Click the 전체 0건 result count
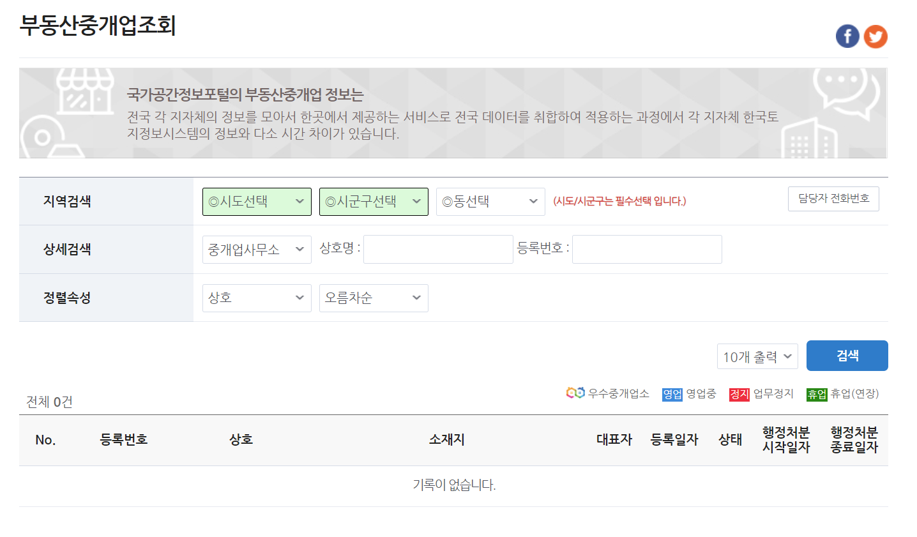Screen dimensions: 917x537 coord(49,402)
